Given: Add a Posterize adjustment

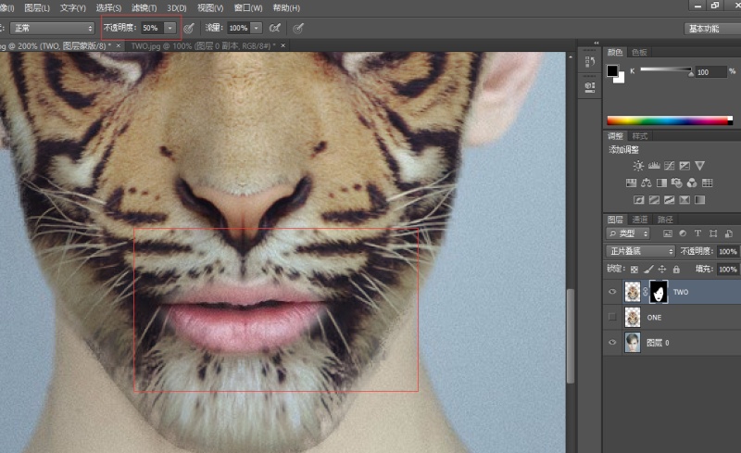Looking at the screenshot, I should [654, 200].
